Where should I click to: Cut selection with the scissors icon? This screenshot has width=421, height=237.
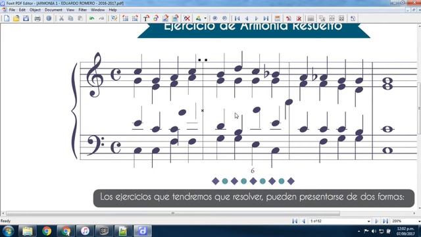coord(61,18)
